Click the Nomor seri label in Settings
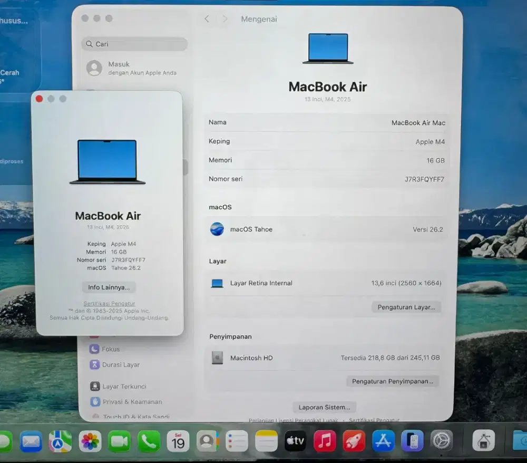 coord(226,179)
